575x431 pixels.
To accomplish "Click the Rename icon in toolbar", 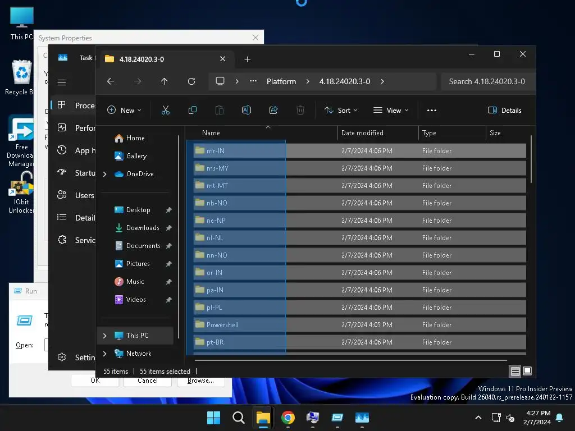I will [247, 110].
